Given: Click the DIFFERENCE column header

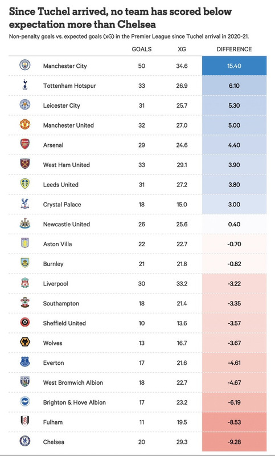Looking at the screenshot, I should (x=234, y=49).
